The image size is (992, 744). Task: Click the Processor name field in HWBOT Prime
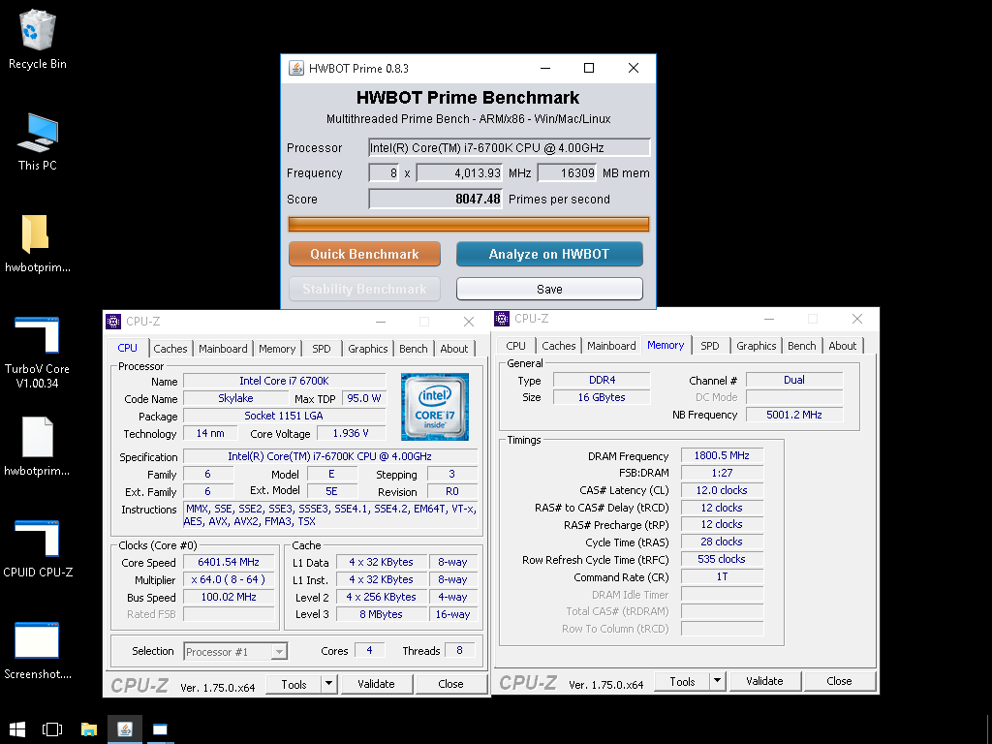point(510,147)
